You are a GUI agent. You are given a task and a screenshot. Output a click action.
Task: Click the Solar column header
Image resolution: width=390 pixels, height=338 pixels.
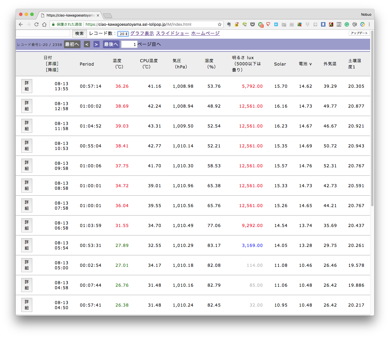[280, 64]
